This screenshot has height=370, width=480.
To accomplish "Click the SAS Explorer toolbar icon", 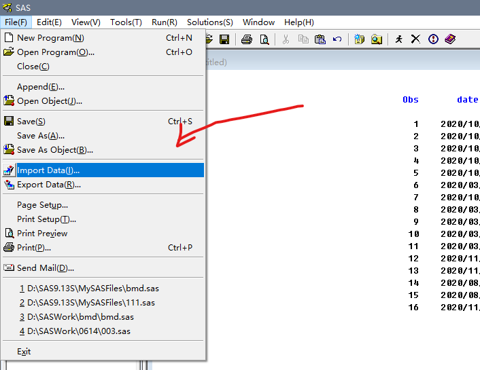I will click(x=377, y=39).
